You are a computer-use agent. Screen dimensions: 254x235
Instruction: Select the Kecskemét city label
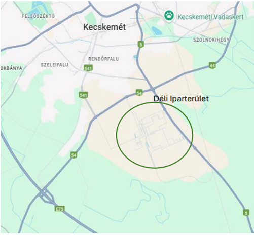click(x=104, y=27)
